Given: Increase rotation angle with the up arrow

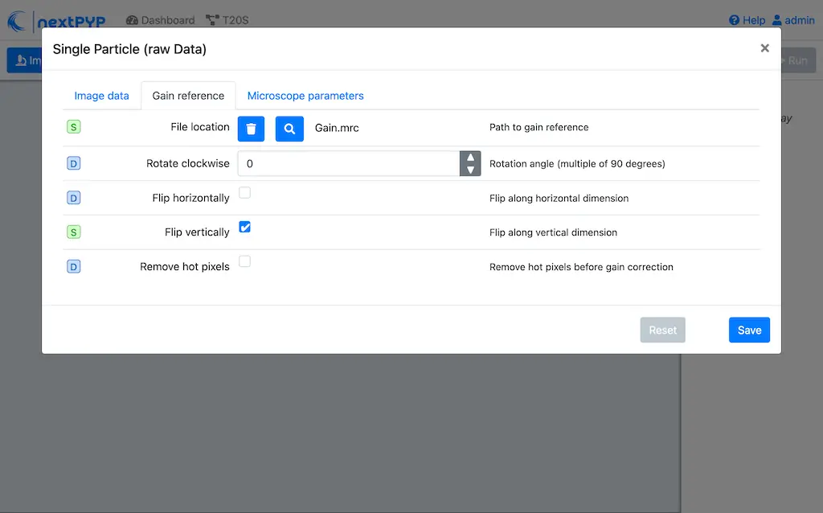Looking at the screenshot, I should tap(470, 158).
